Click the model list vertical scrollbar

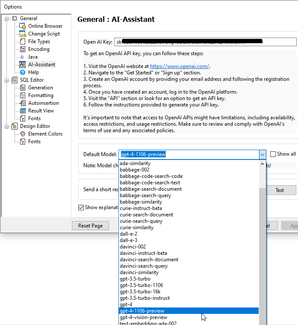pyautogui.click(x=263, y=239)
